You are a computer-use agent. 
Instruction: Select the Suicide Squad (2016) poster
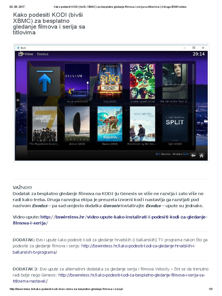(143, 81)
